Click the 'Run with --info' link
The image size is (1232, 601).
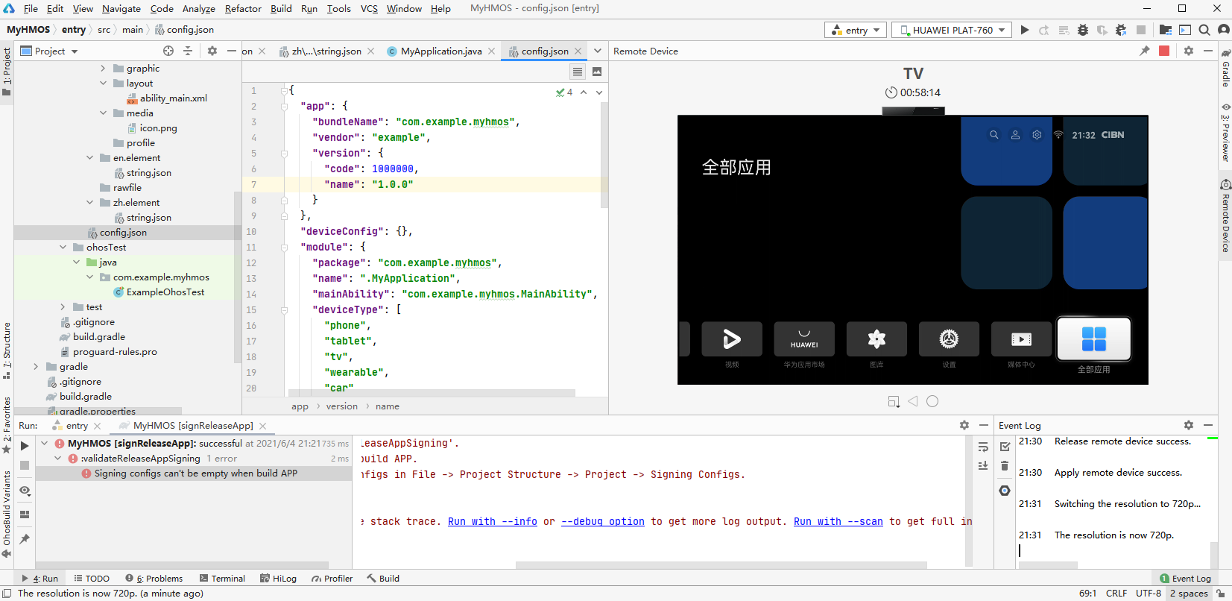(x=492, y=521)
